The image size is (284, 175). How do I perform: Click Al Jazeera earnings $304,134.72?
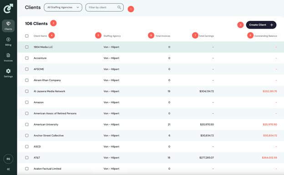pyautogui.click(x=207, y=91)
